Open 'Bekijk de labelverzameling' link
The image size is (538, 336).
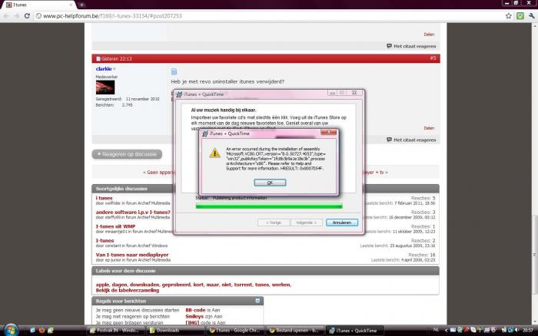128,291
